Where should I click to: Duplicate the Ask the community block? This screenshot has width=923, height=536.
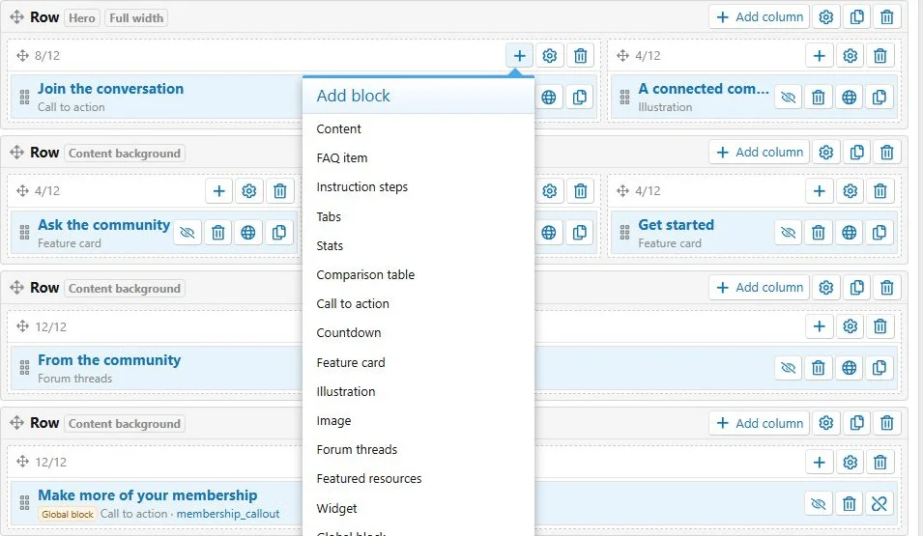click(278, 233)
